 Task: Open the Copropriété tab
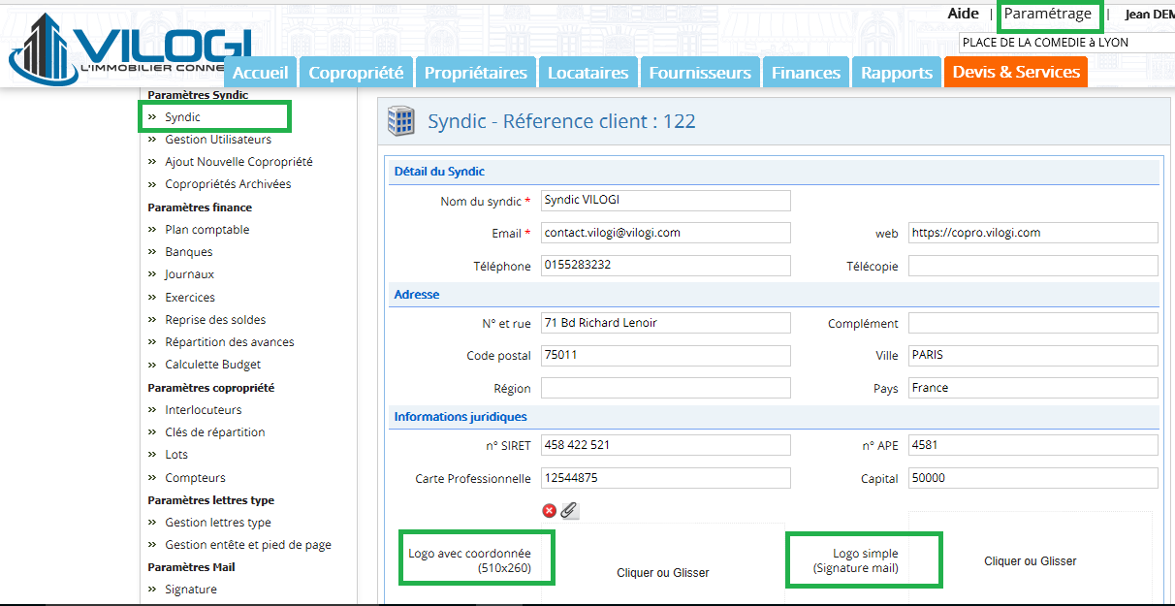[356, 72]
